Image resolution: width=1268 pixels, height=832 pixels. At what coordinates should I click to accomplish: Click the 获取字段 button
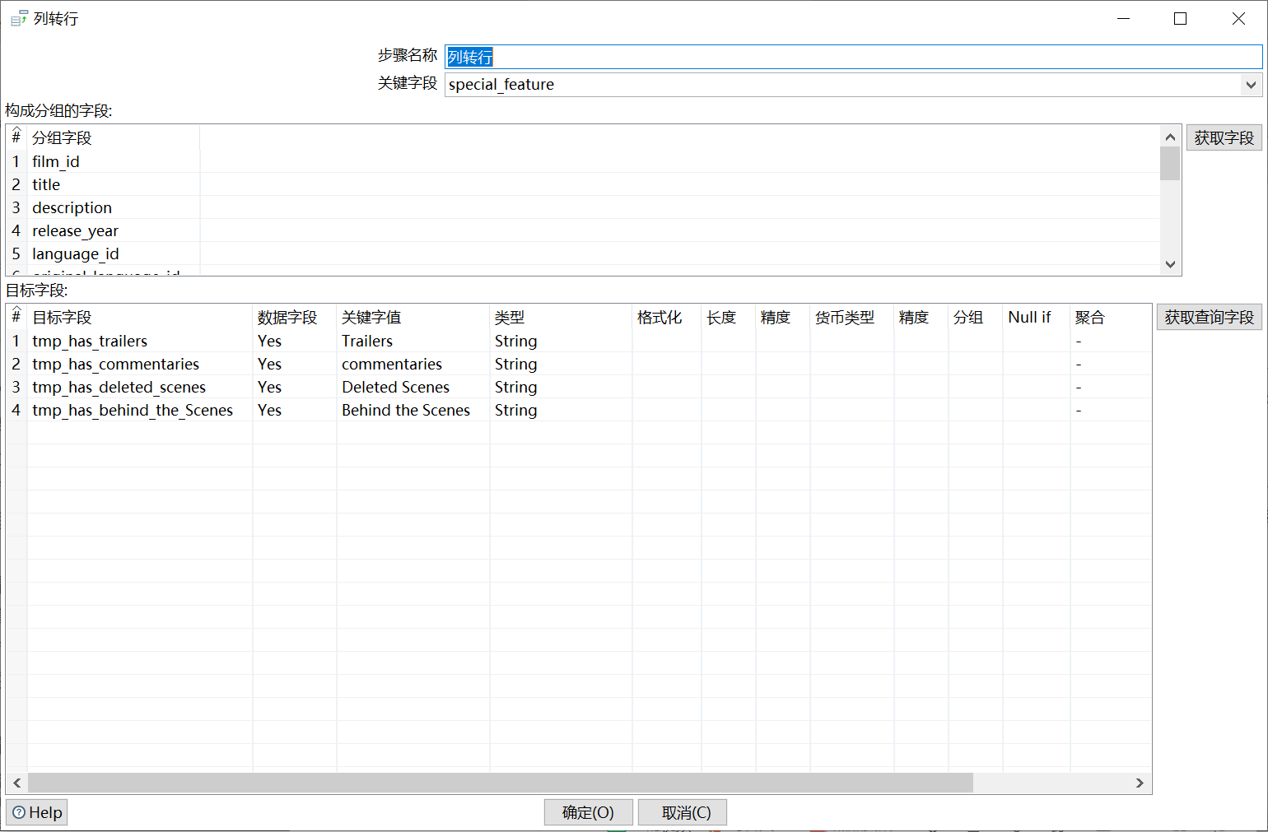1224,137
